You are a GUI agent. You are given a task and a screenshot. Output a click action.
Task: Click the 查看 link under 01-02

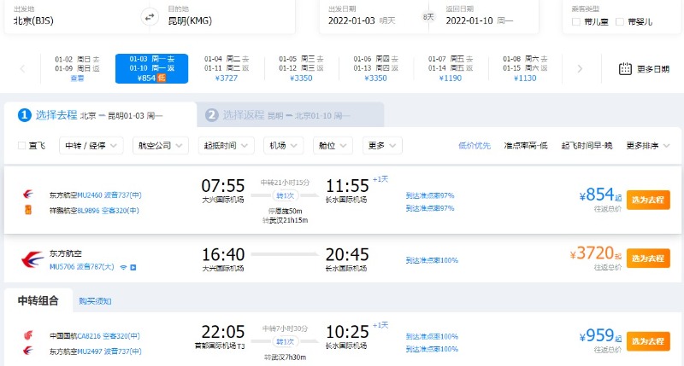[77, 78]
